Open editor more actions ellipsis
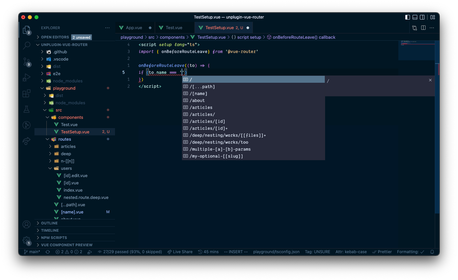This screenshot has height=280, width=458. click(x=432, y=28)
